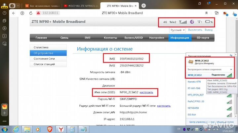Click the connected MF90_2C3A52 network row
The height and width of the screenshot is (133, 238).
click(210, 75)
